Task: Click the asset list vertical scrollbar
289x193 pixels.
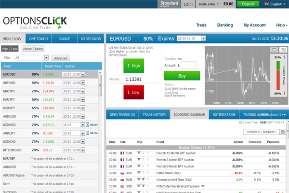Action: point(100,85)
